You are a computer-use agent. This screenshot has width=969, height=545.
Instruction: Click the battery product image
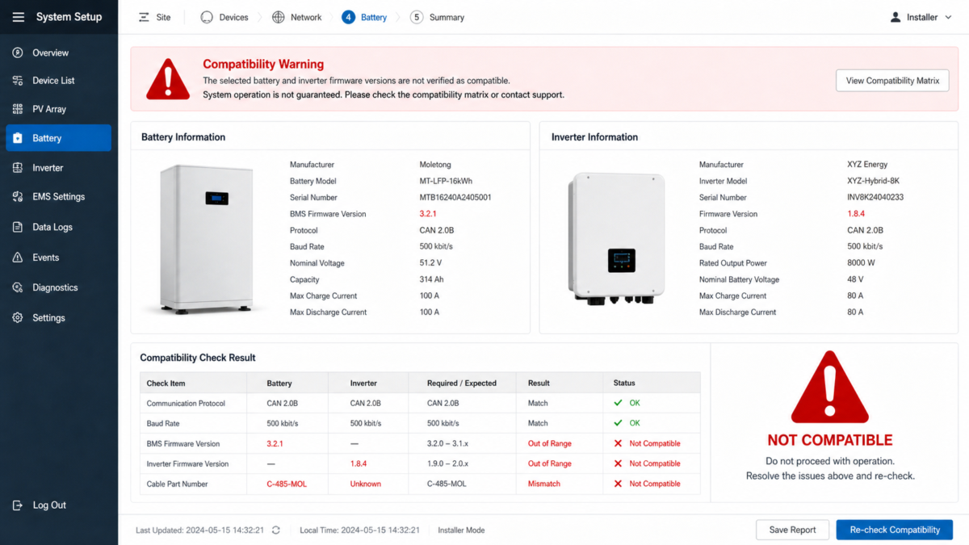[205, 239]
